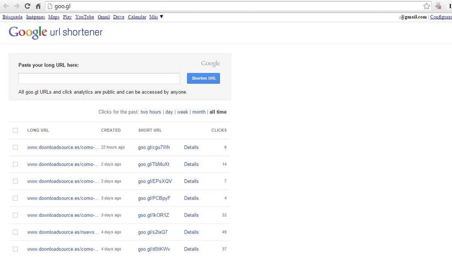Bookmark this page with star icon
Screen dimensions: 452x257
427,6
